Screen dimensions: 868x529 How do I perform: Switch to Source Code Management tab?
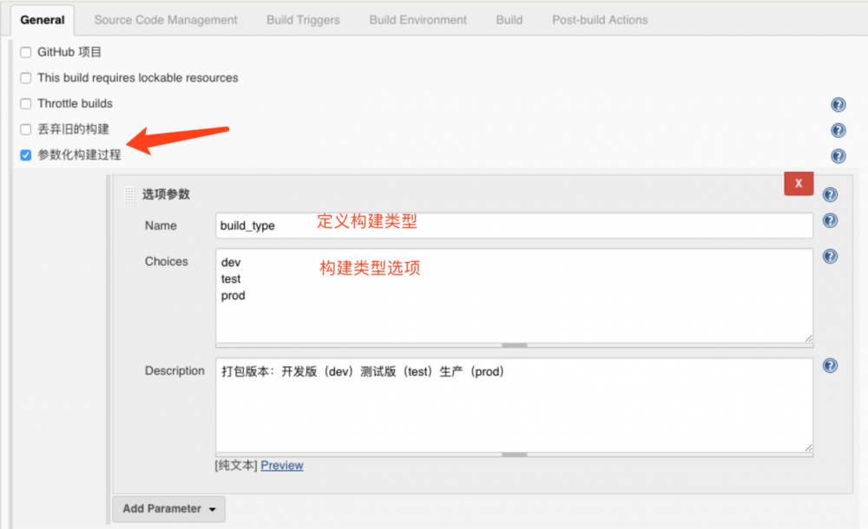(x=166, y=20)
